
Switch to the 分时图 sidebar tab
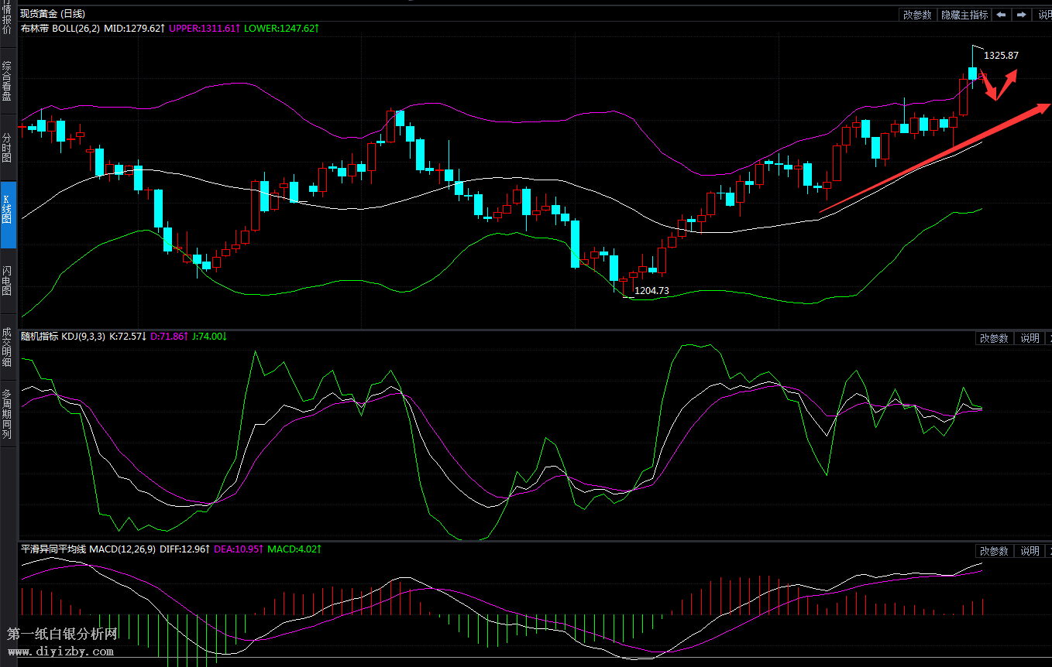pos(7,147)
